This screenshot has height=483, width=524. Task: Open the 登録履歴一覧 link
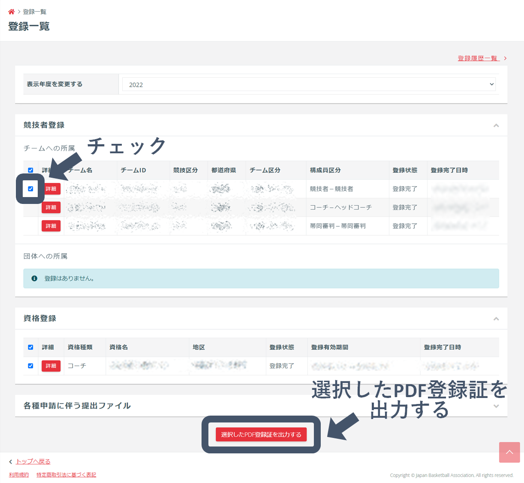click(x=478, y=58)
